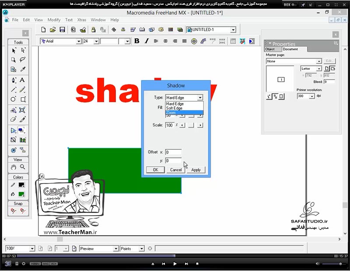Select the Rectangle tool
The image size is (350, 271).
[x=23, y=99]
